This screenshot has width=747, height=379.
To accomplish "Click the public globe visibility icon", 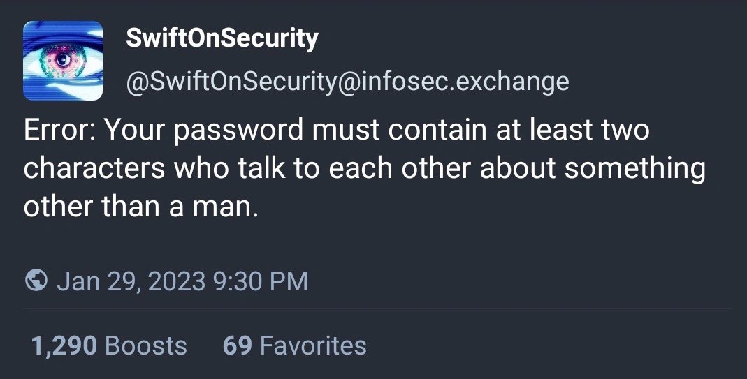I will tap(36, 281).
